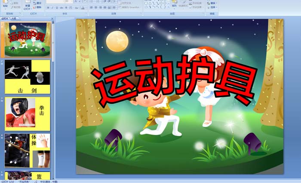The image size is (301, 183).
Task: Click the increase indent icon
Action: click(109, 2)
